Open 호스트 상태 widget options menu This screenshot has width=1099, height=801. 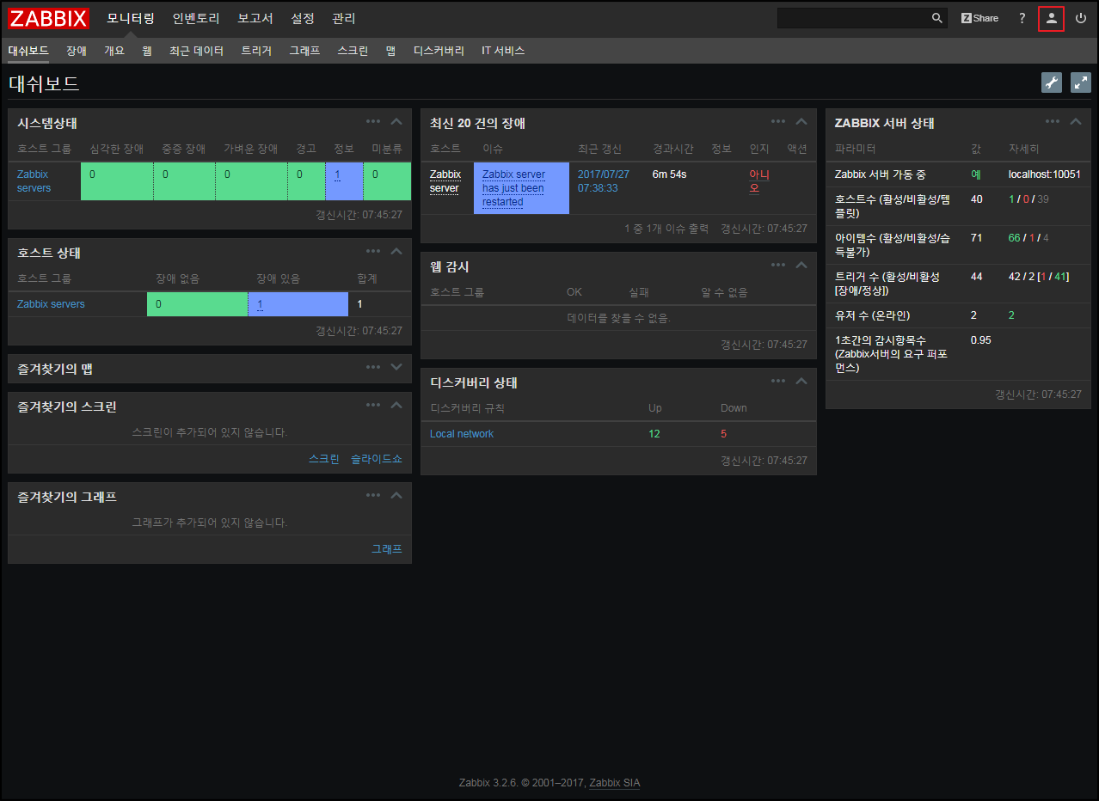coord(373,251)
